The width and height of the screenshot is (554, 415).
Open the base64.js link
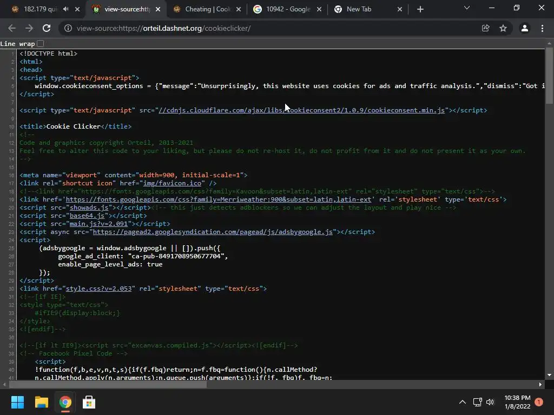tap(87, 216)
